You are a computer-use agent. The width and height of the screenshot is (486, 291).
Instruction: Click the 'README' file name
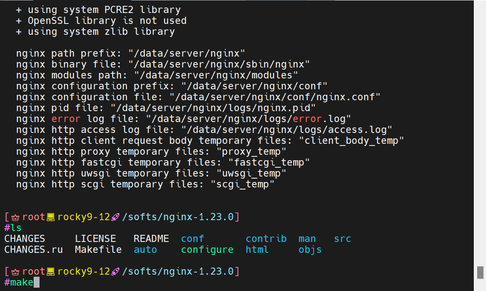[x=151, y=239]
